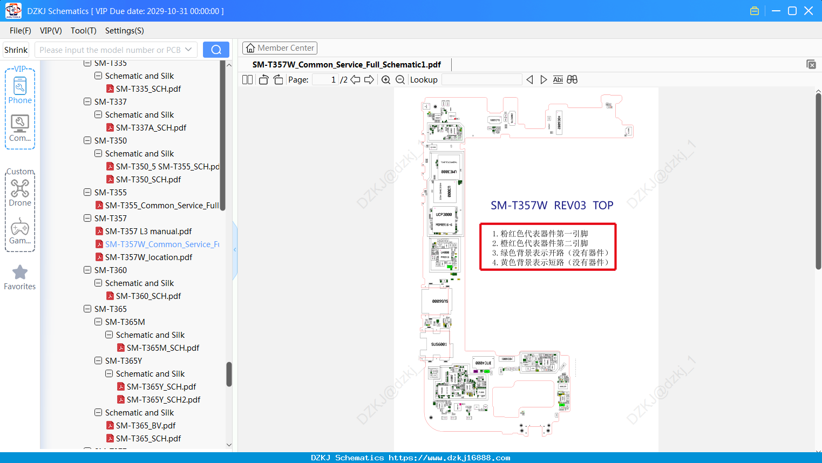The width and height of the screenshot is (822, 463).
Task: Open SM-T350_SCH.pdf file
Action: [x=148, y=179]
